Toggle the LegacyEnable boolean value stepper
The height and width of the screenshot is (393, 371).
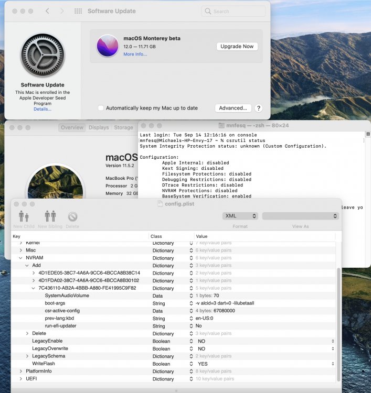point(333,341)
